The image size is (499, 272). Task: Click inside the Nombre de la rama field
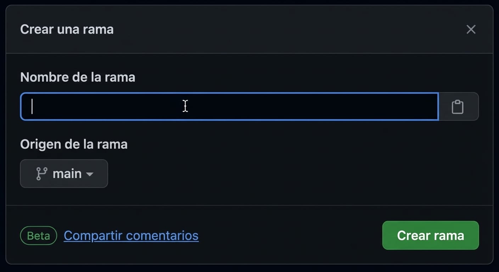pos(230,106)
